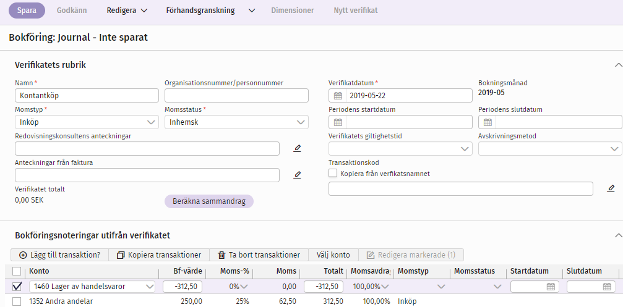Open Momstyp dropdown in the 1460 row
Viewport: 623px width, 307px height.
pos(440,287)
